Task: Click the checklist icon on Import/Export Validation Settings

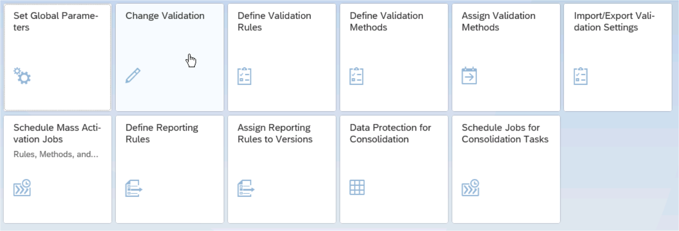Action: tap(581, 76)
